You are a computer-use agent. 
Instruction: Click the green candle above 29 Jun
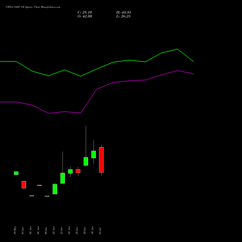tap(86, 161)
